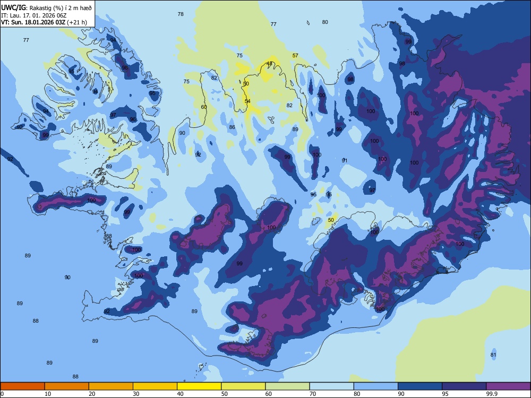The height and width of the screenshot is (398, 531).
Task: Click the humidity value '86' on the map
Action: tap(232, 127)
